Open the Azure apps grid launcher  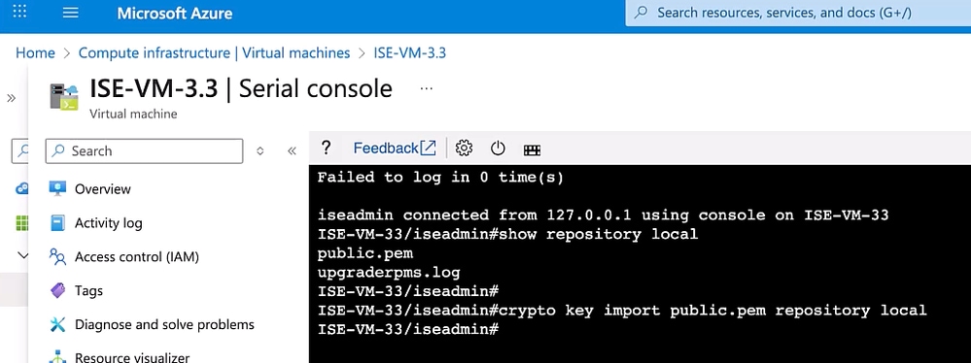tap(19, 12)
